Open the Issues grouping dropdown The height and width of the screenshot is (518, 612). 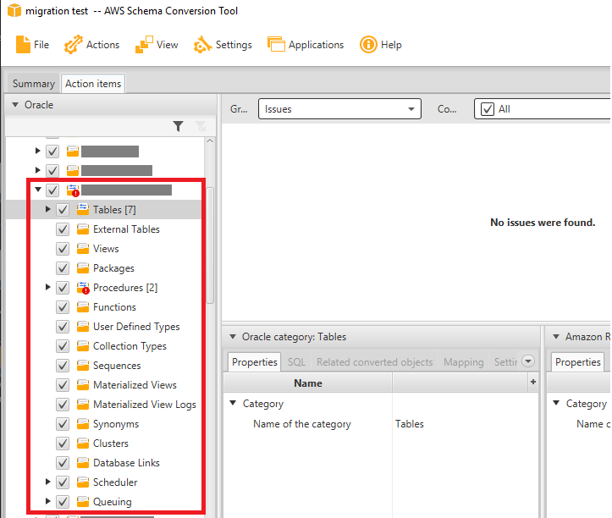tap(339, 109)
